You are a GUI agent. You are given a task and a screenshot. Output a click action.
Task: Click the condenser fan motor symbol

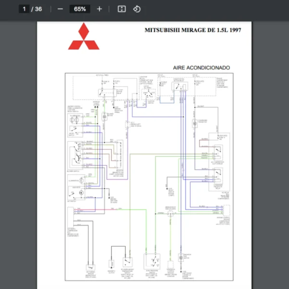(195, 123)
